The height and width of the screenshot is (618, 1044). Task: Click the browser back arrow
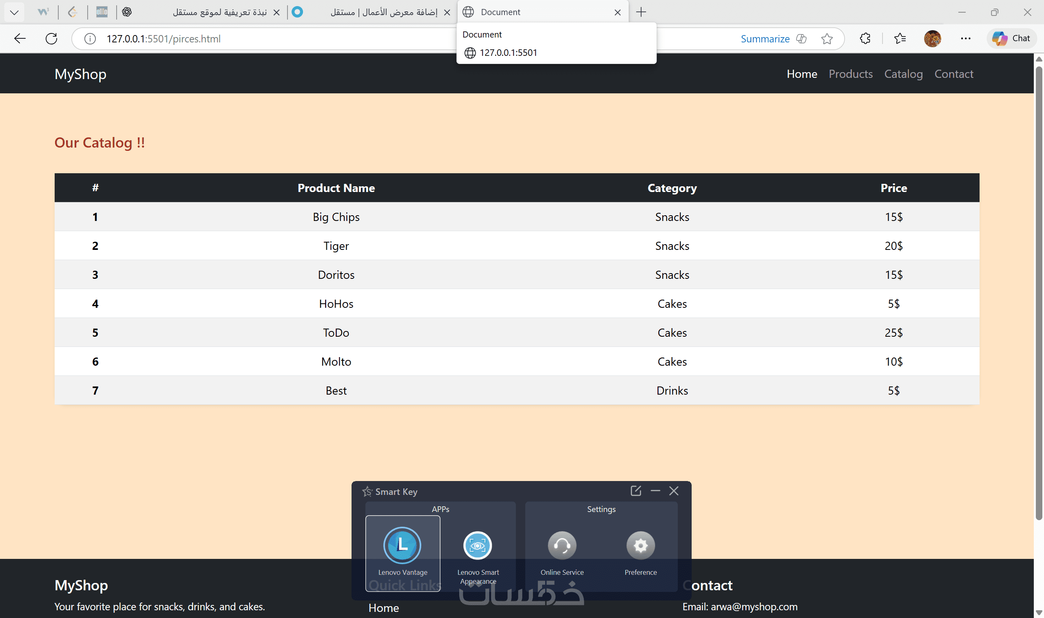20,39
